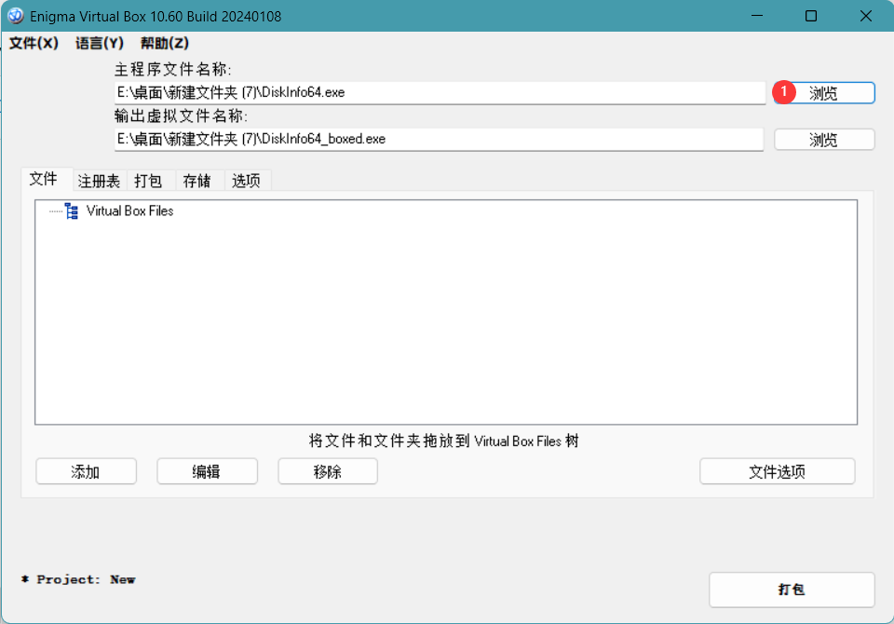Click the bold 打包 button at bottom
Image resolution: width=894 pixels, height=624 pixels.
pyautogui.click(x=792, y=590)
